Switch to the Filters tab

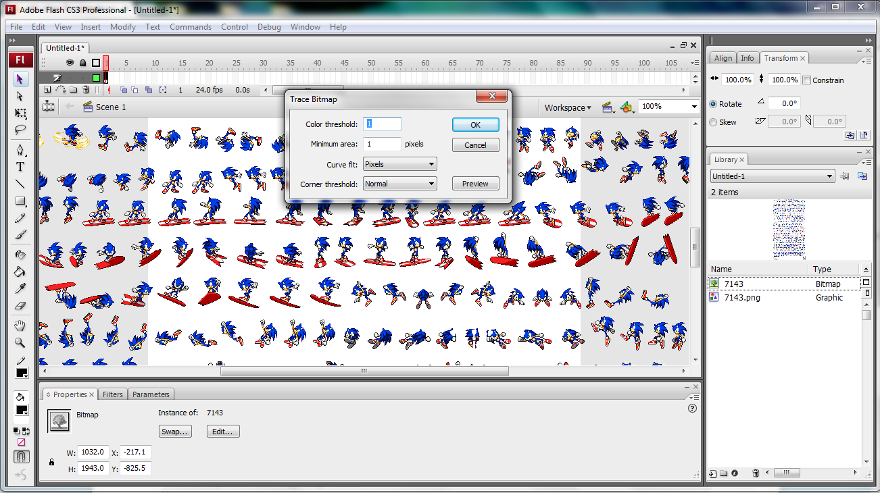tap(112, 394)
